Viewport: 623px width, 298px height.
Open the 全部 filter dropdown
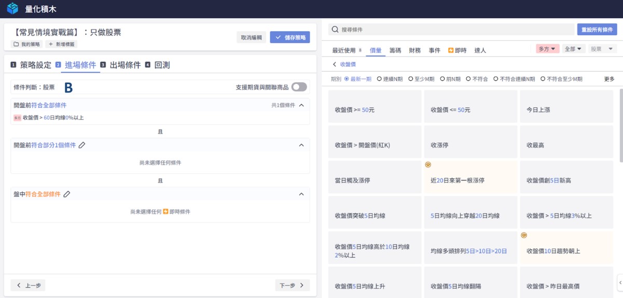pyautogui.click(x=574, y=49)
